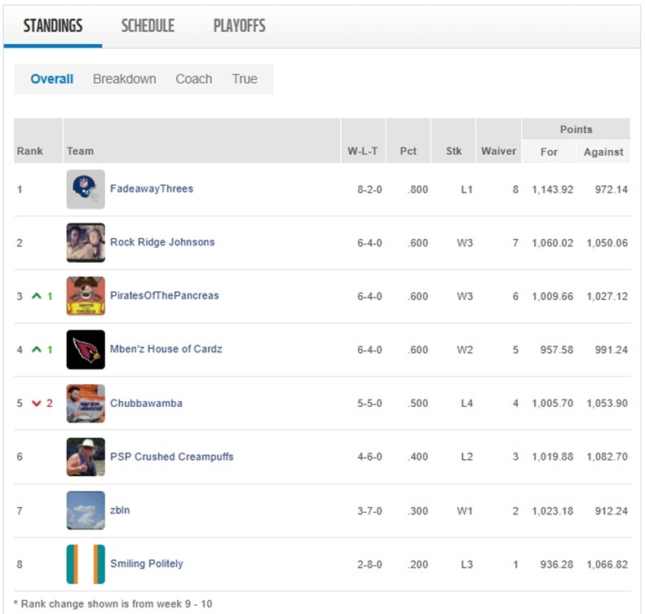Click the 936.28 points-for value
Viewport: 645px width, 614px height.
[557, 564]
